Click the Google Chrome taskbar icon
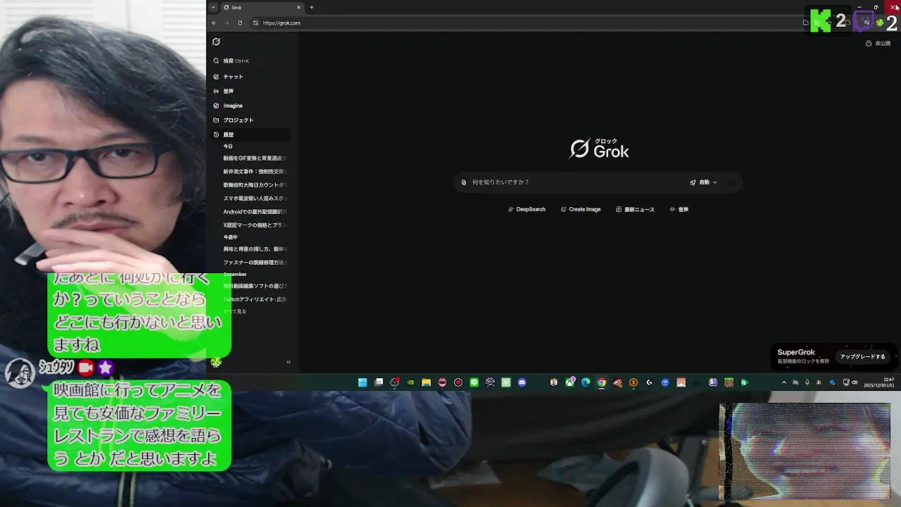This screenshot has height=507, width=901. (x=601, y=382)
